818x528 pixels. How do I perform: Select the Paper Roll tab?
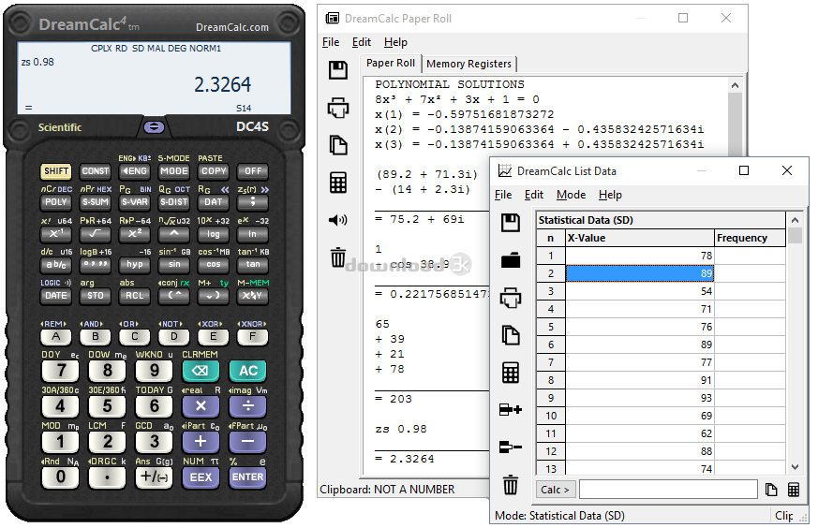390,63
